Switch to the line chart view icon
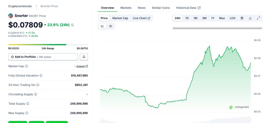 coord(102,26)
